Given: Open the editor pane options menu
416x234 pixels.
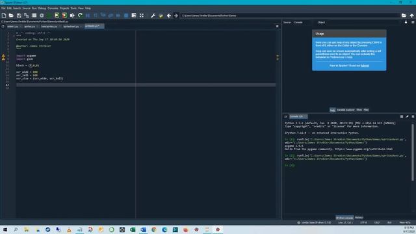Looking at the screenshot, I should pyautogui.click(x=278, y=26).
